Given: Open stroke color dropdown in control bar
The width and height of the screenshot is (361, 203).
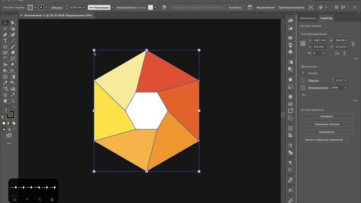Looking at the screenshot, I should tap(46, 7).
